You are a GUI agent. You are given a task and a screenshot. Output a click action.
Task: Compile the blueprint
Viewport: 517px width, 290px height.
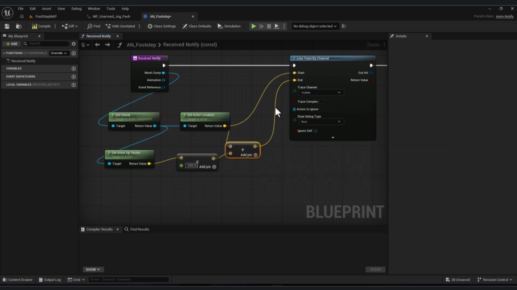(41, 26)
